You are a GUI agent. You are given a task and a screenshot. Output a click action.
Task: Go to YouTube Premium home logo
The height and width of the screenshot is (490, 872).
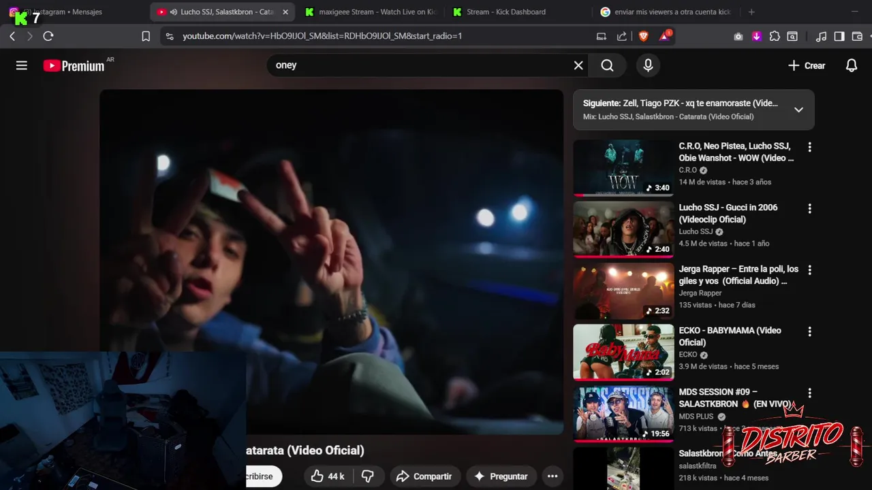coord(74,65)
